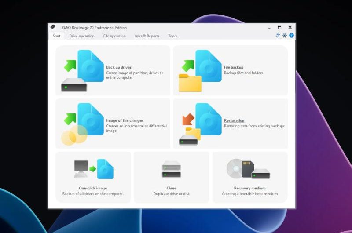Maximize the DiskImage window
Screen dimensions: 352x233
click(279, 28)
